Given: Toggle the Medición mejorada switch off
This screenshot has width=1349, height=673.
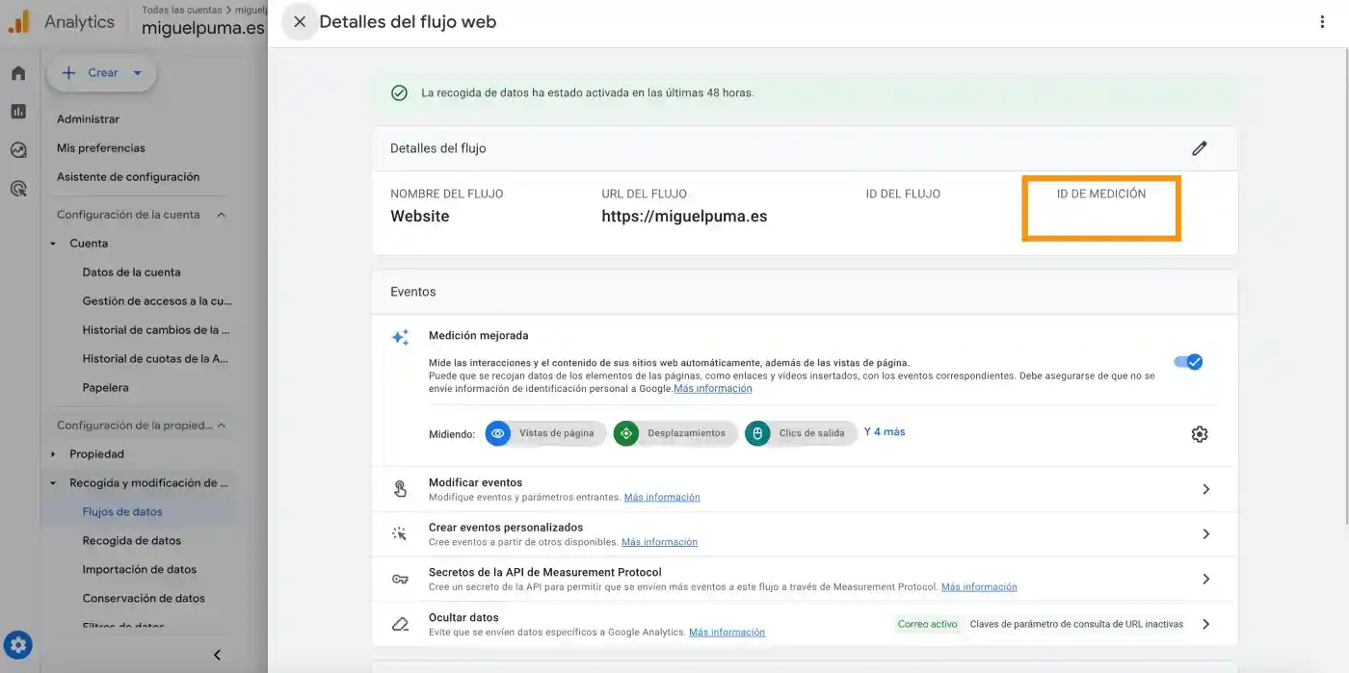Looking at the screenshot, I should 1187,362.
